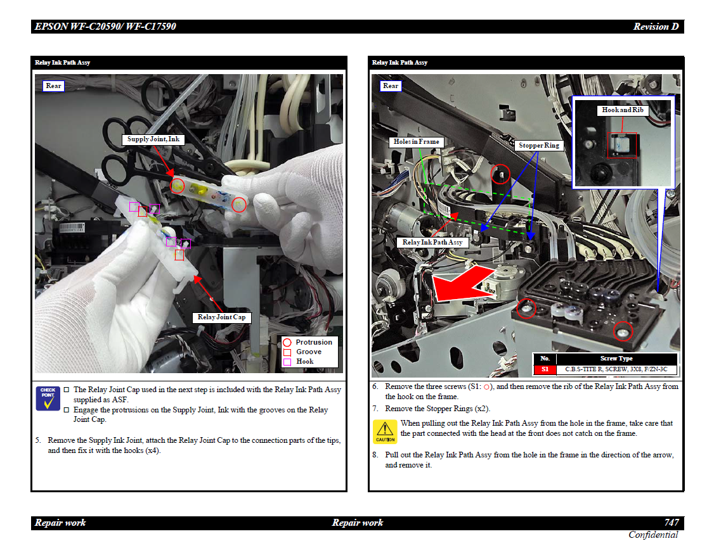The image size is (714, 548).
Task: Click the small red circle symbol in step 6
Action: 487,386
